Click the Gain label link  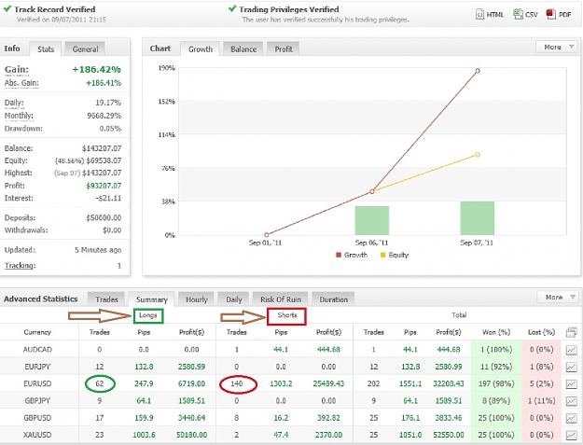[17, 70]
